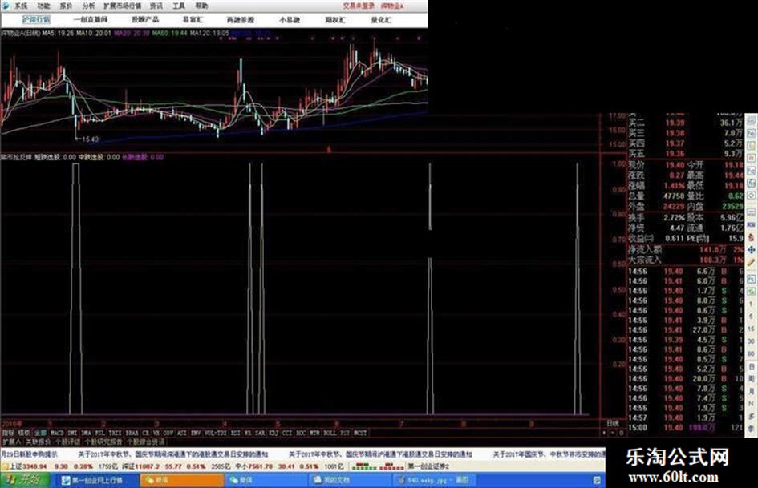Switch to daily 日 period in right toolbar
The height and width of the screenshot is (488, 758).
pyautogui.click(x=752, y=367)
